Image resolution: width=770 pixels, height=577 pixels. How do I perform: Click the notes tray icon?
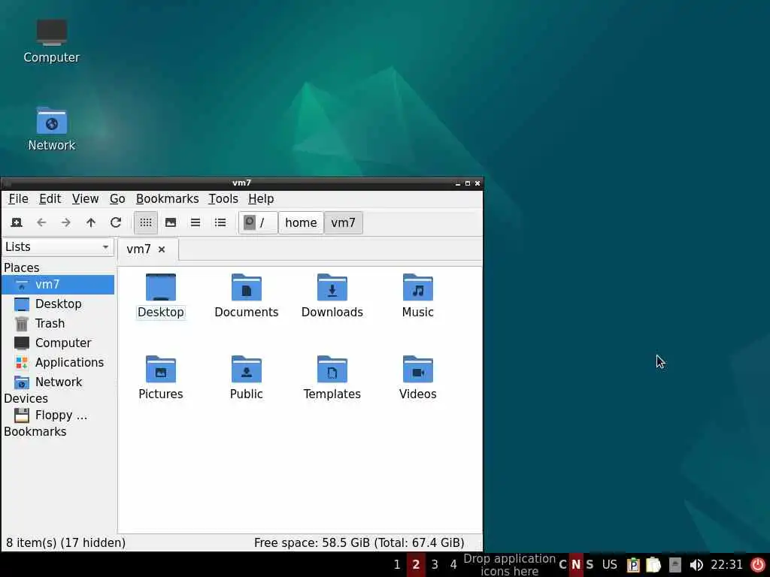[x=653, y=565]
